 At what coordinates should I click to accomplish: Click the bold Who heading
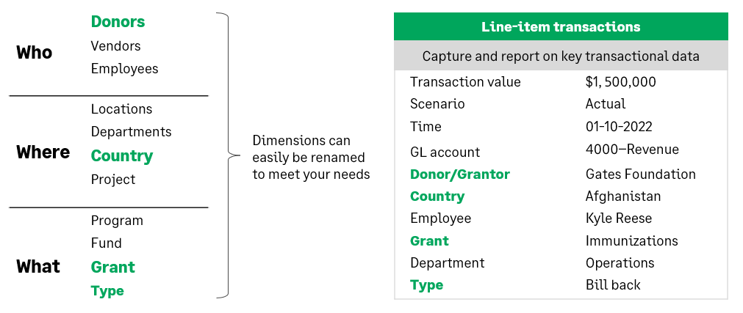[x=35, y=53]
